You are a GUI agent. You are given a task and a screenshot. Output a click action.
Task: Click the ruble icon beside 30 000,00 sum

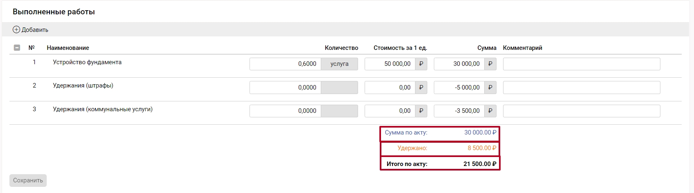point(490,64)
